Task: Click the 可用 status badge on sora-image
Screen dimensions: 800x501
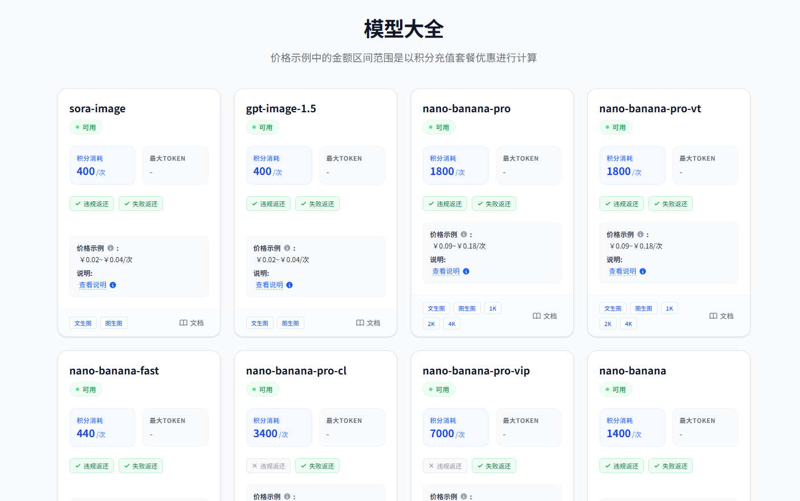Action: 86,128
